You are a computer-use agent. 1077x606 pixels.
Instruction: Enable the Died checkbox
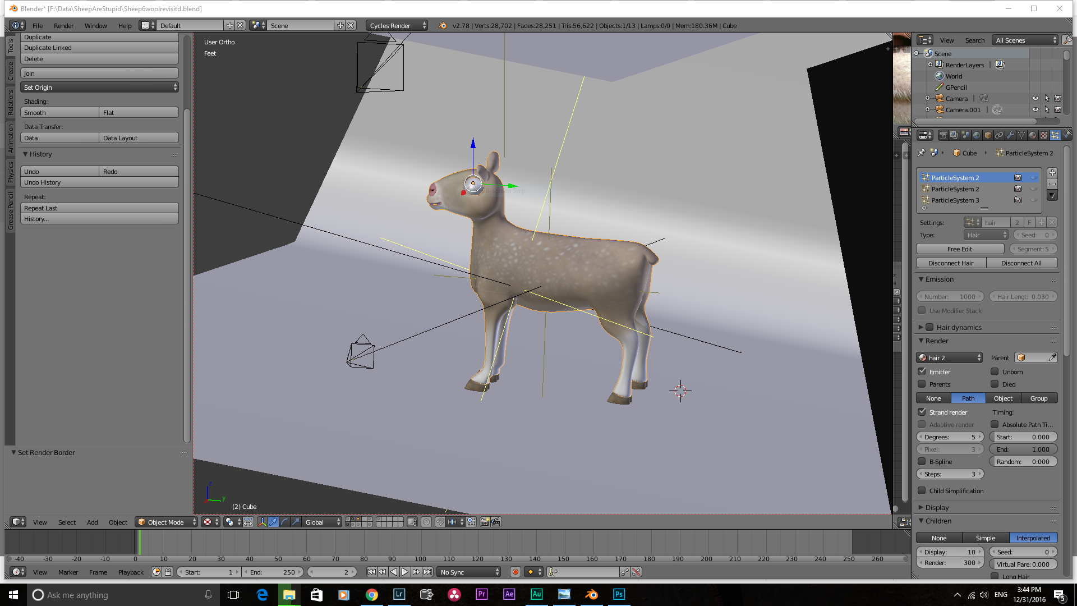tap(995, 384)
